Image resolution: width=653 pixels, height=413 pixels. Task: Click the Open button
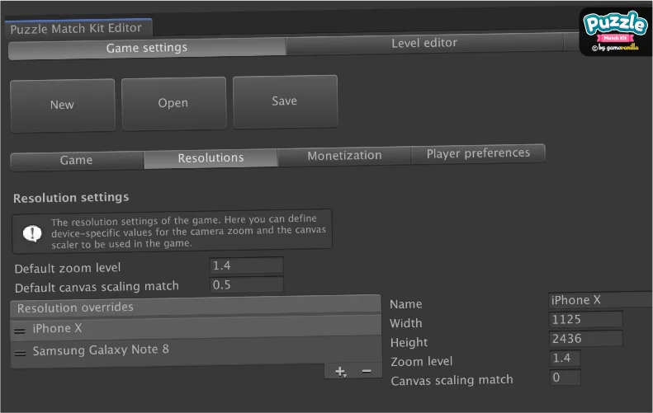[173, 103]
